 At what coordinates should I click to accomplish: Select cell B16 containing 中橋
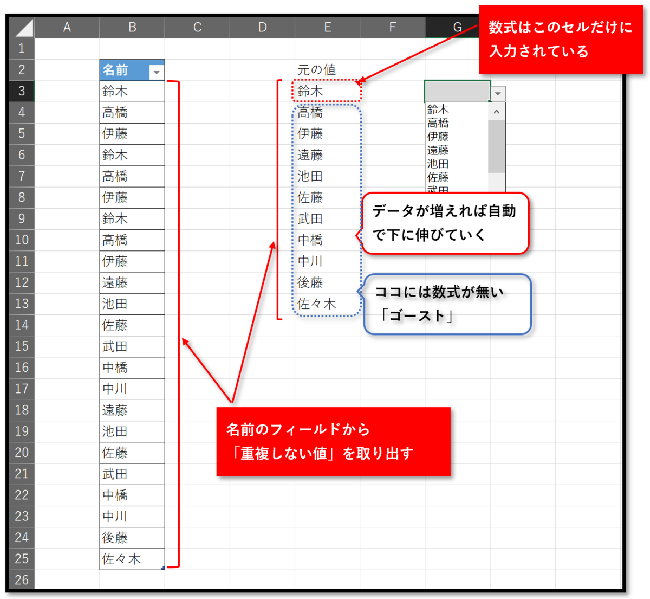coord(132,367)
